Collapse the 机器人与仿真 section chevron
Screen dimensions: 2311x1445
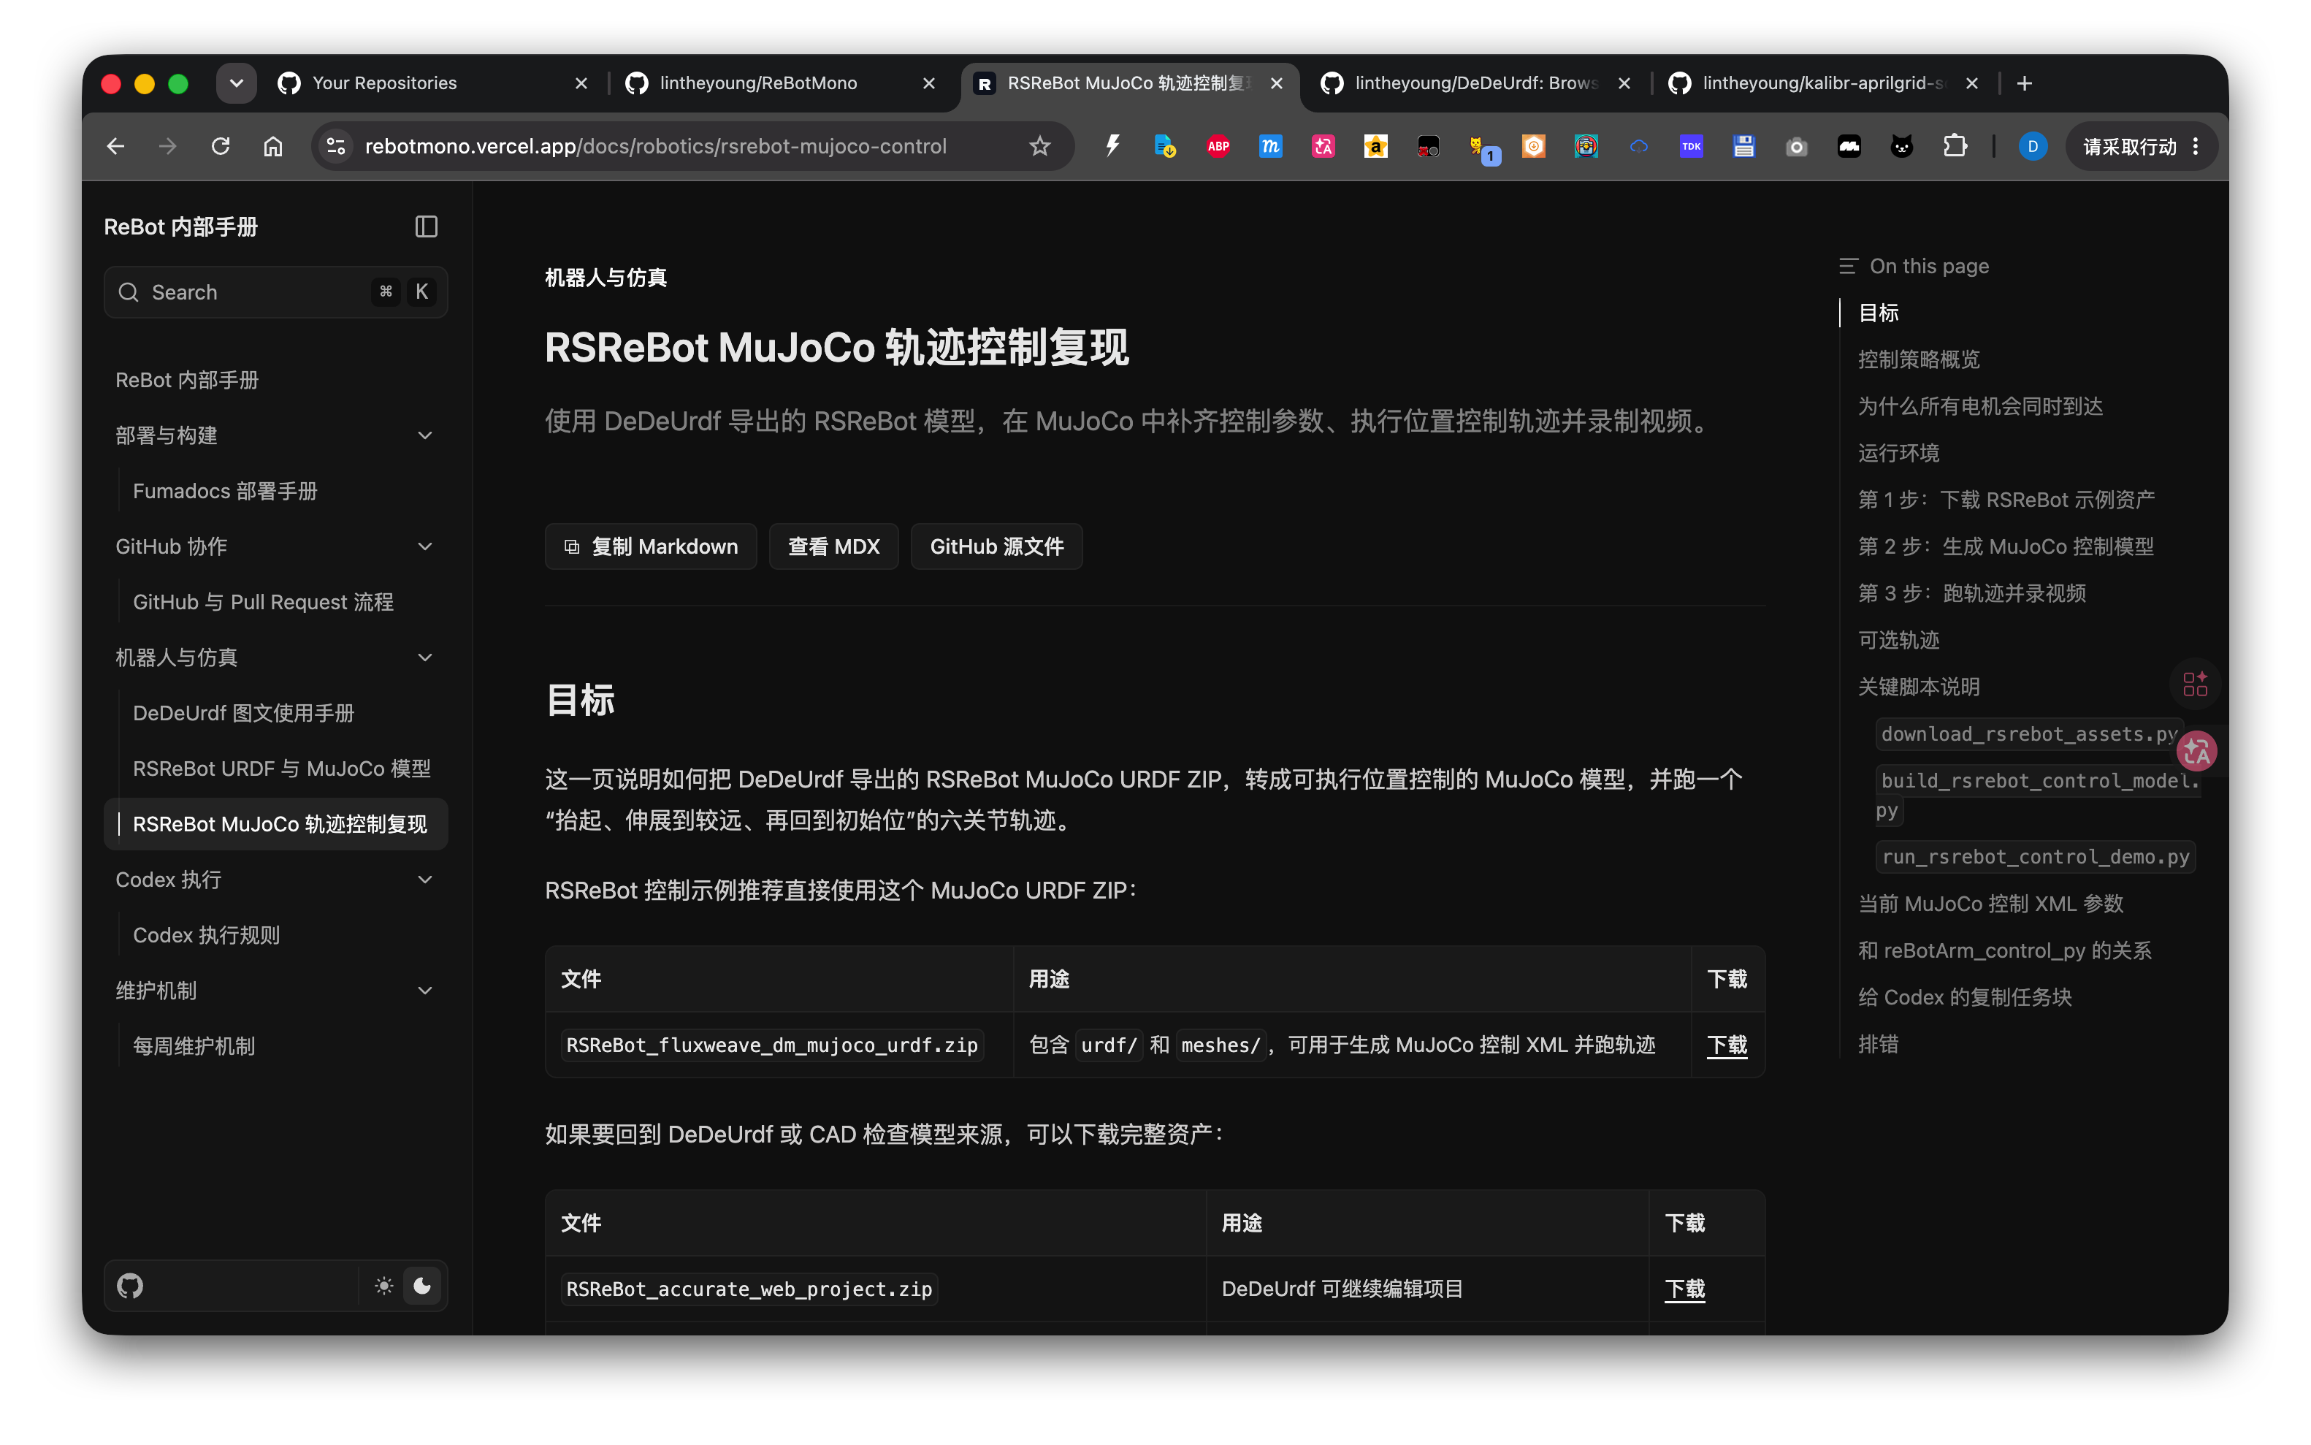coord(425,657)
